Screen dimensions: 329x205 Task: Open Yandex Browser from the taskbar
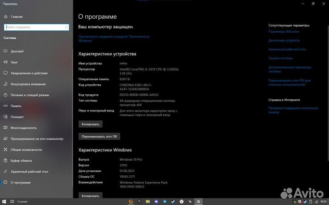click(181, 202)
